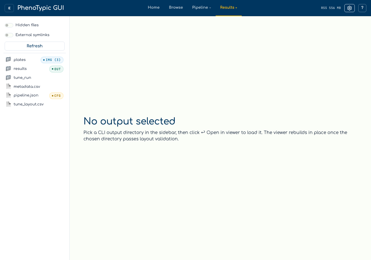Select metadata.csv file name
Screen dimensions: 371x260
pyautogui.click(x=27, y=87)
